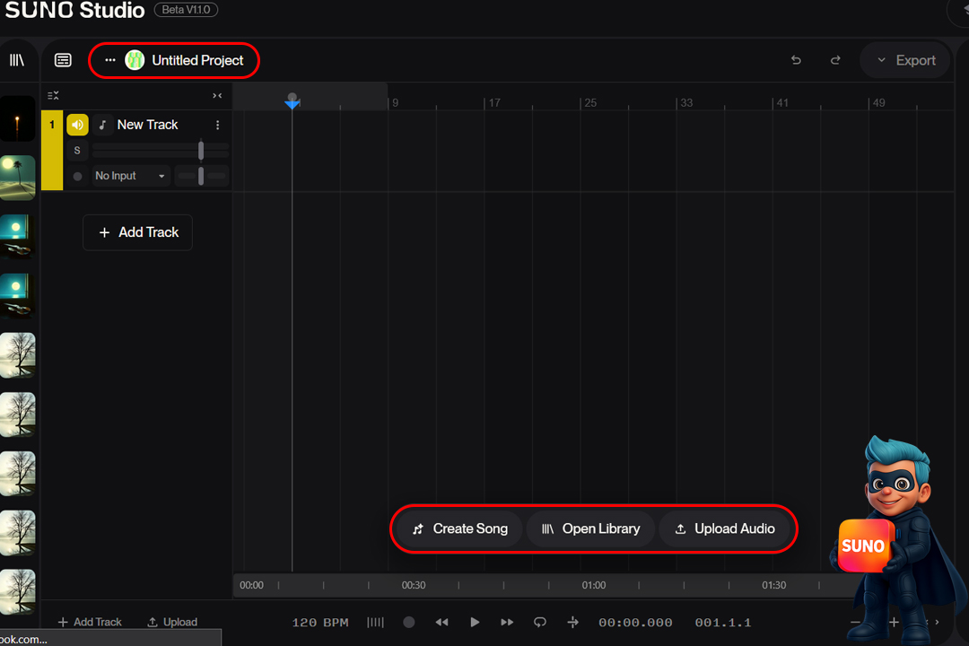Expand the Export options chevron
This screenshot has width=969, height=646.
[x=881, y=59]
